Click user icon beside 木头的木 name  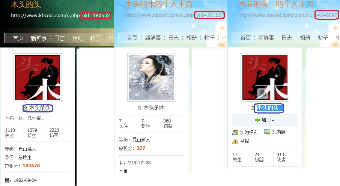point(140,108)
